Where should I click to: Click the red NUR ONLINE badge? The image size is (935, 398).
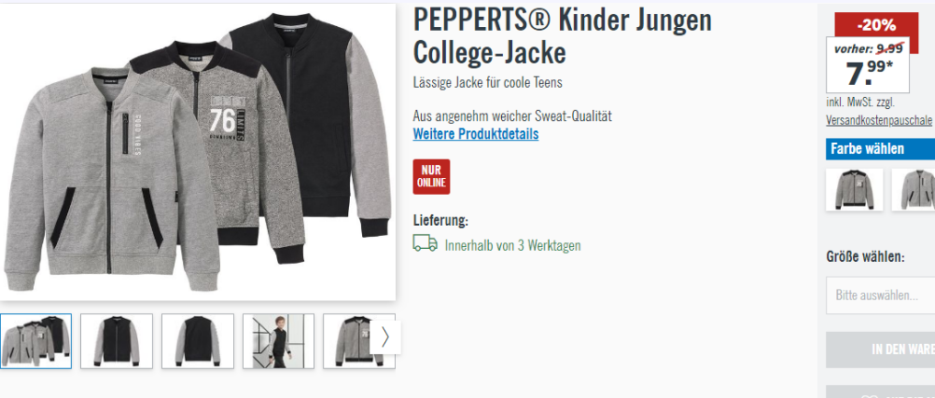[x=431, y=176]
